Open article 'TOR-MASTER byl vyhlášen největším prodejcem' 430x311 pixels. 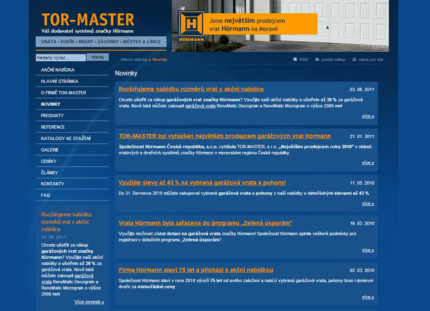point(224,136)
